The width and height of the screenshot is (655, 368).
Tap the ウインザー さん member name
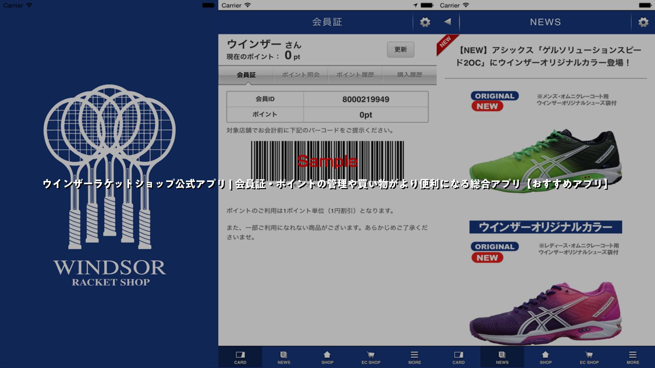coord(264,44)
